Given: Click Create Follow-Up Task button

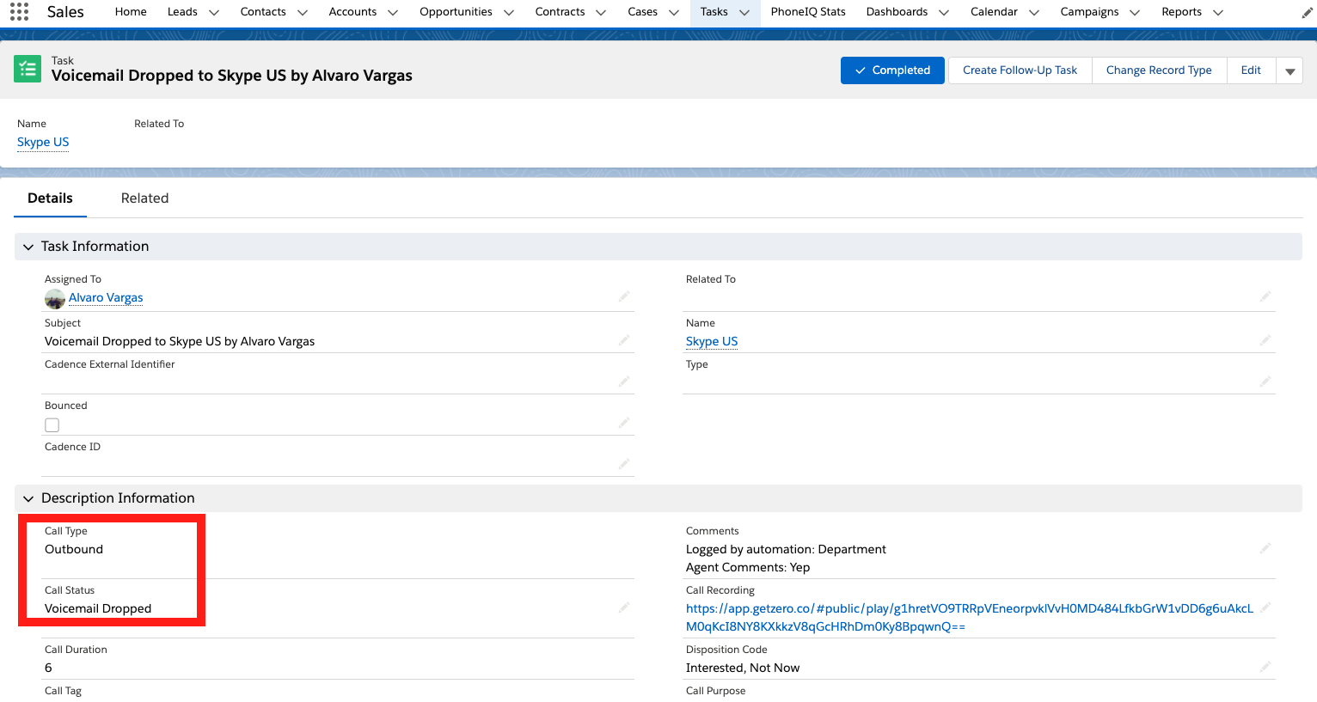Looking at the screenshot, I should click(x=1020, y=70).
